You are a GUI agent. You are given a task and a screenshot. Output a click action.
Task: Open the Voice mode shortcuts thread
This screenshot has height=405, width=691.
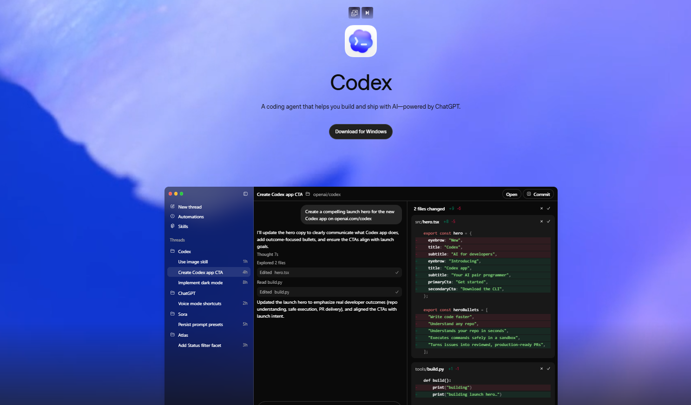pos(209,304)
